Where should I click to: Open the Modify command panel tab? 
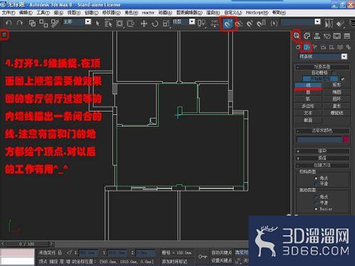pos(307,35)
